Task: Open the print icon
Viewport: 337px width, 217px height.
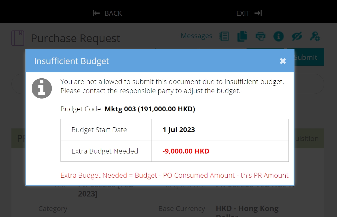Action: tap(261, 36)
